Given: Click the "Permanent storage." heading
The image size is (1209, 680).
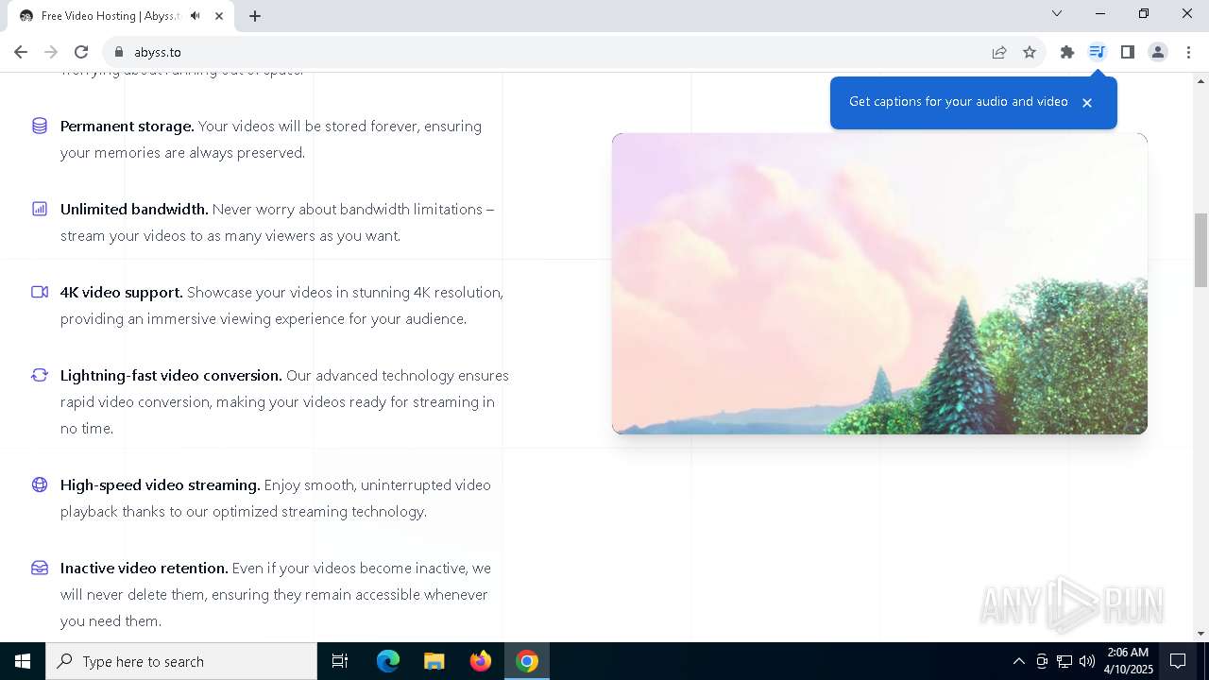Looking at the screenshot, I should tap(128, 126).
